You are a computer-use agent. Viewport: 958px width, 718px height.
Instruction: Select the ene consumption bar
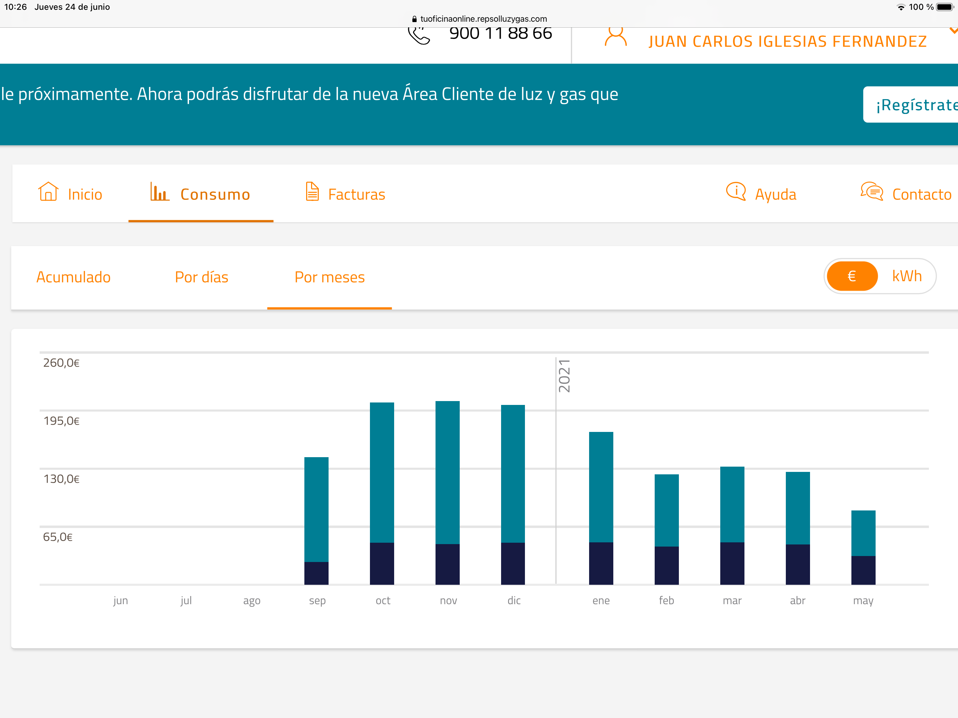pyautogui.click(x=601, y=508)
